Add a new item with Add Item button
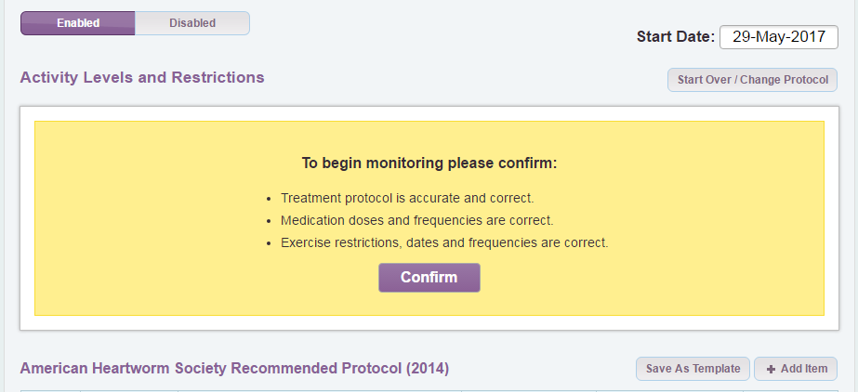Viewport: 858px width, 392px height. click(x=796, y=369)
